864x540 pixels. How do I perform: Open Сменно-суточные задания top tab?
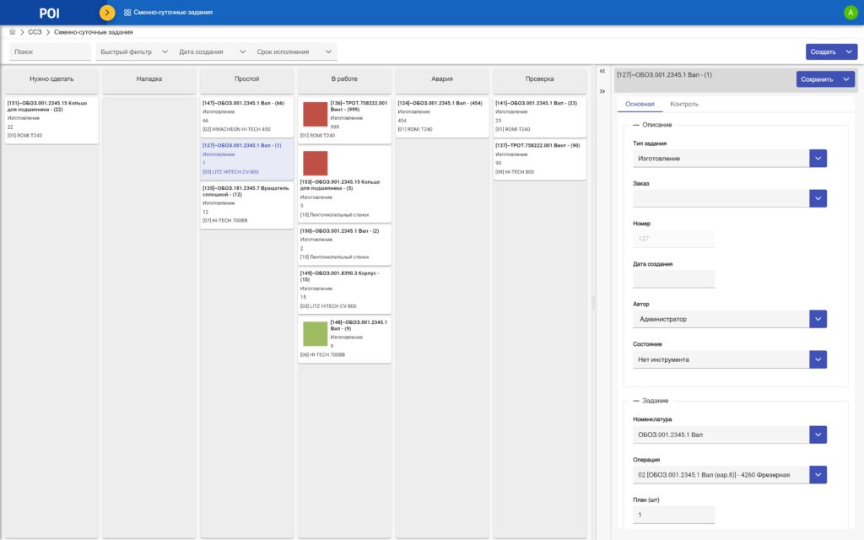pos(168,12)
